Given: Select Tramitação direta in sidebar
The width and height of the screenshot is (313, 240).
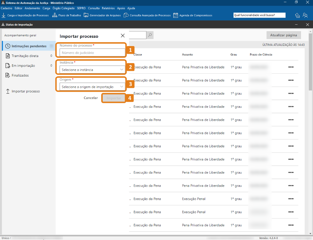Looking at the screenshot, I should coord(25,56).
